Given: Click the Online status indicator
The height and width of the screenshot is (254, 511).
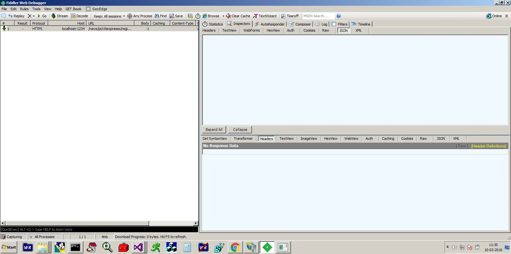Looking at the screenshot, I should click(x=494, y=16).
